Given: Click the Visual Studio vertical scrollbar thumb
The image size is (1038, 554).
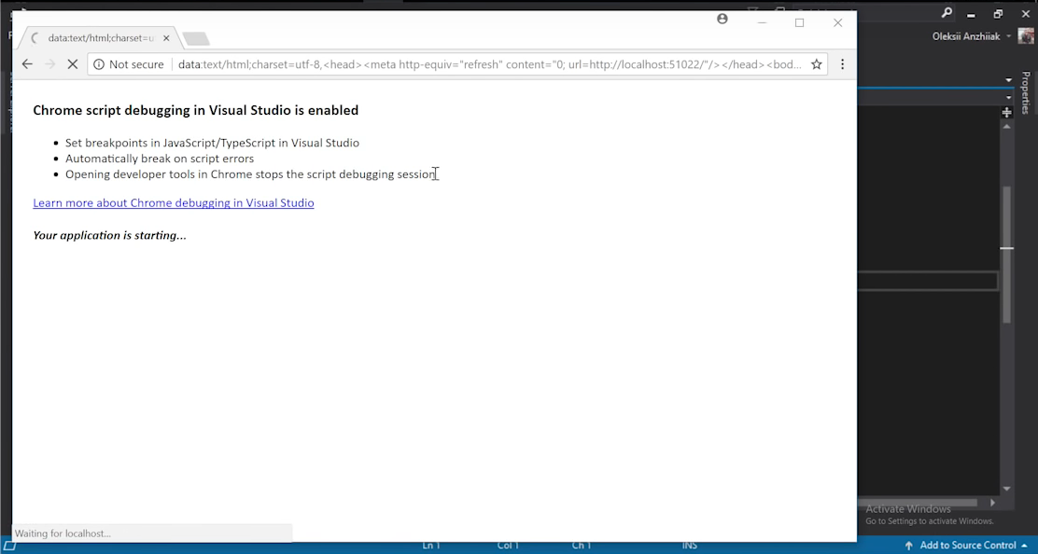Looking at the screenshot, I should [1007, 255].
